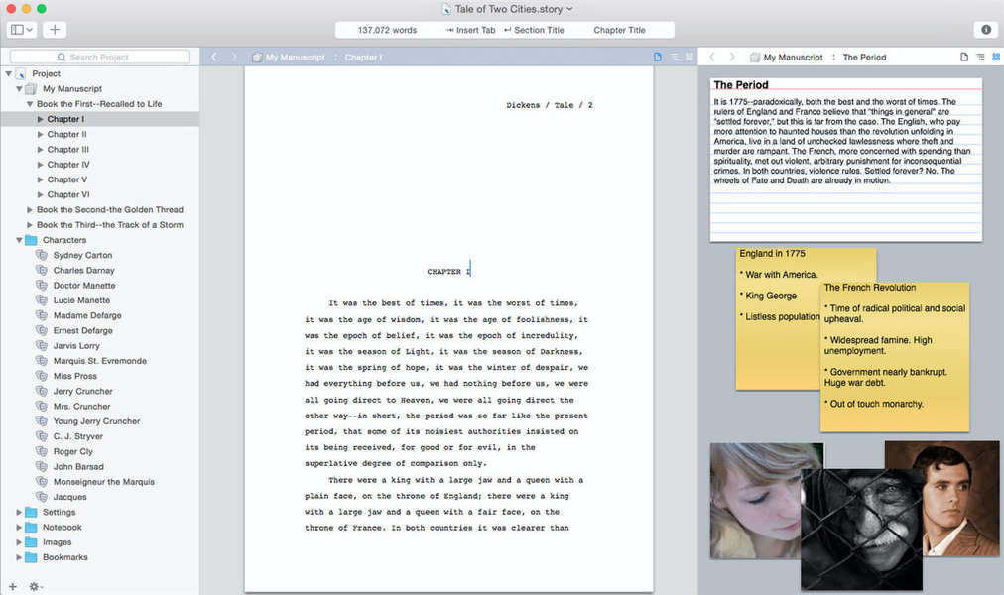This screenshot has height=595, width=1004.
Task: Open Chapter III in the project tree
Action: tap(68, 150)
